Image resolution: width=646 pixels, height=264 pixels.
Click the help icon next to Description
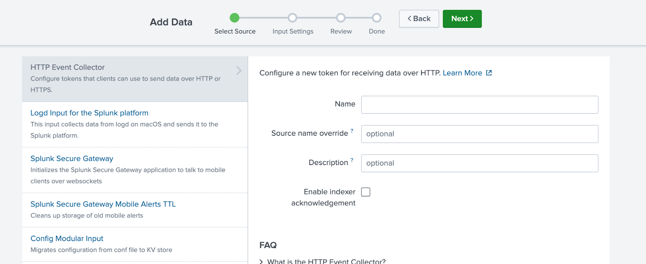pyautogui.click(x=352, y=160)
